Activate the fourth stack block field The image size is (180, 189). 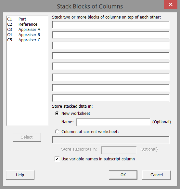pyautogui.click(x=111, y=56)
